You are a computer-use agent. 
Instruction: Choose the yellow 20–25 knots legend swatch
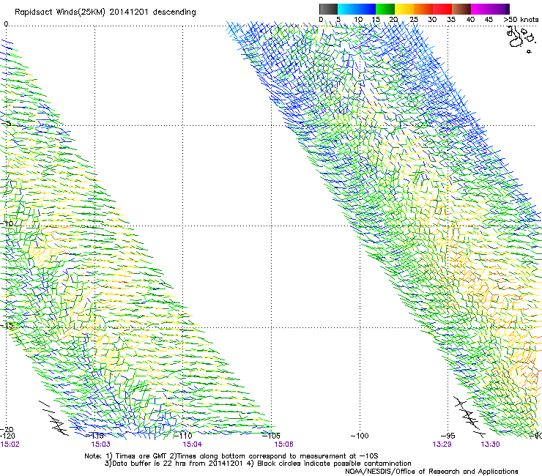[x=404, y=9]
